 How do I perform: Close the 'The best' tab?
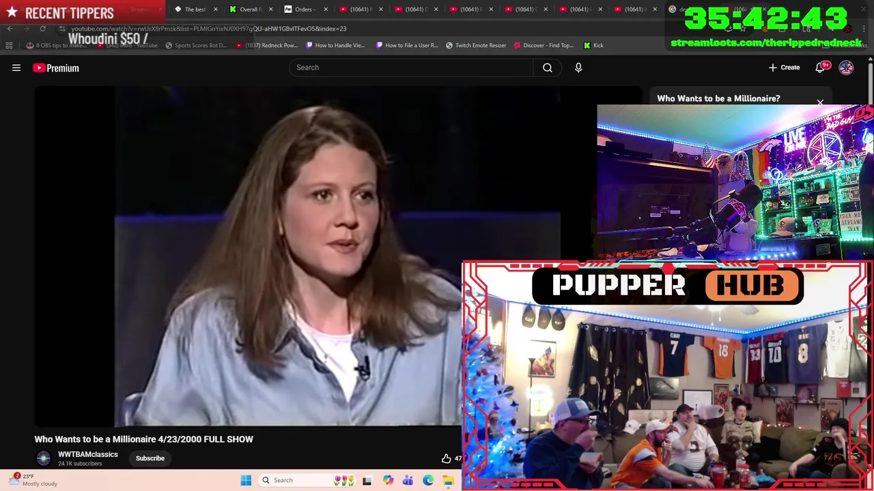point(216,10)
